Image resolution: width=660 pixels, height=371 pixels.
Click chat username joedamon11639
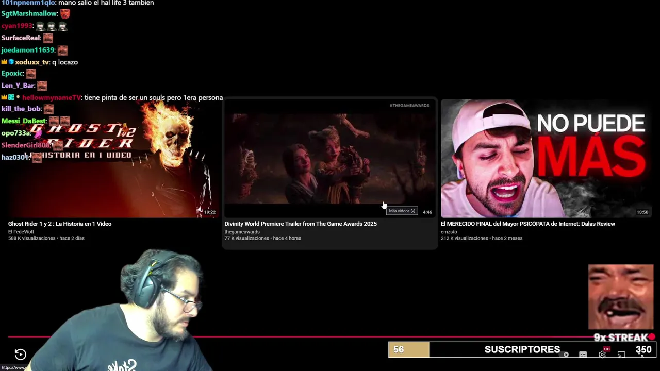tap(28, 50)
